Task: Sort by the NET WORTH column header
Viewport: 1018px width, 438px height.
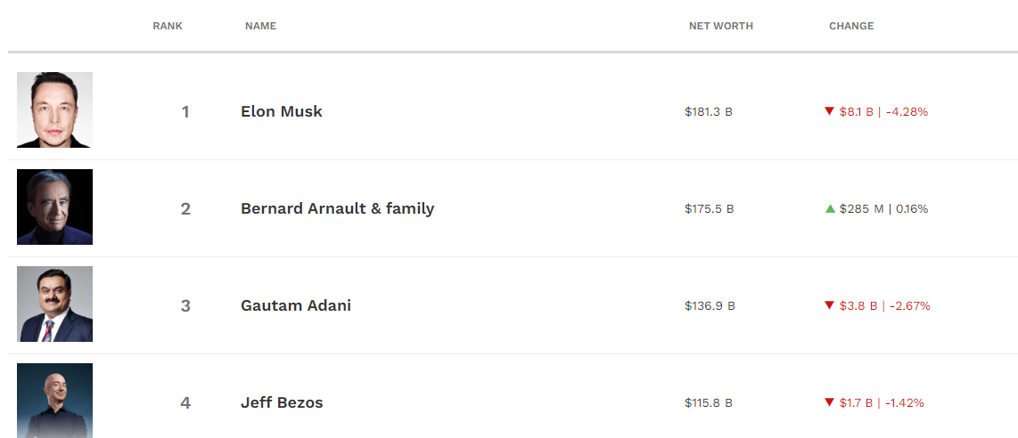Action: pos(720,27)
